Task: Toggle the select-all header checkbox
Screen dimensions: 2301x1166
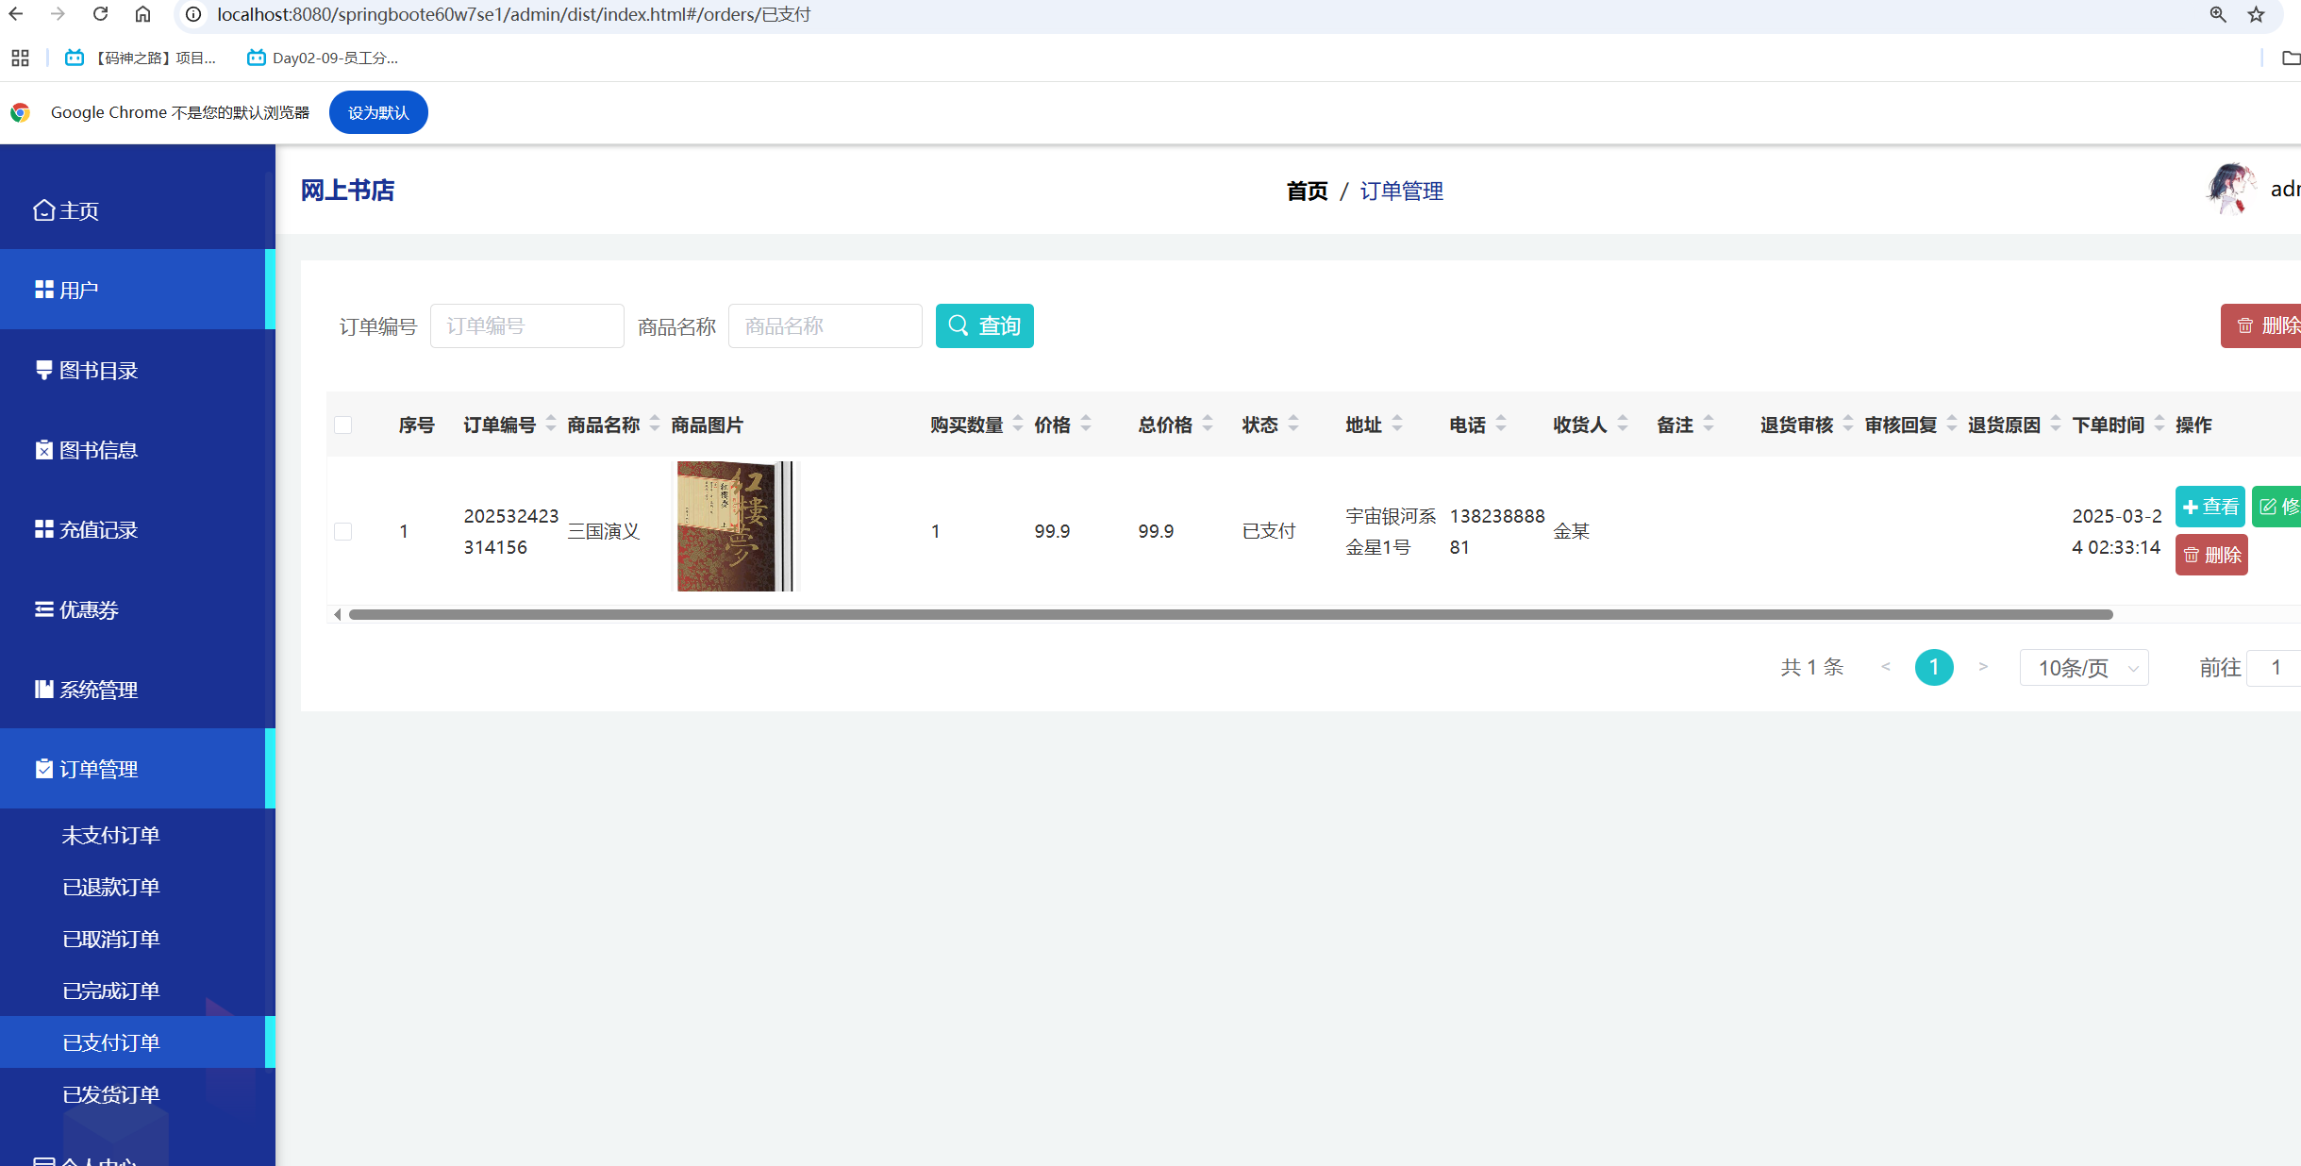Action: point(343,425)
